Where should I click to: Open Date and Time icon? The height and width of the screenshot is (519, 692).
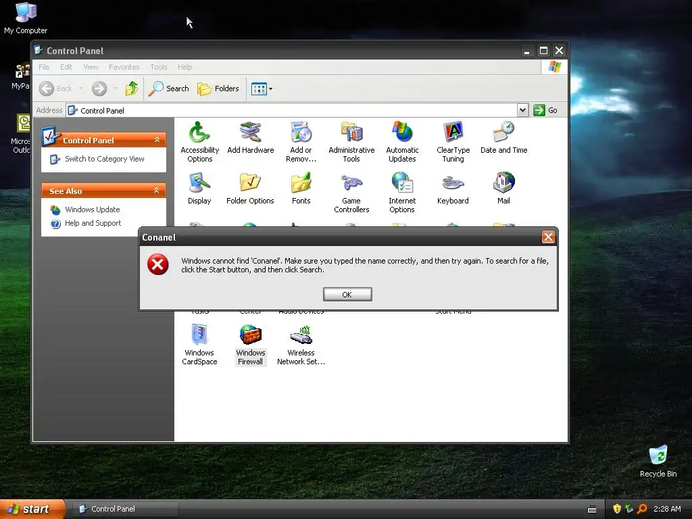pos(503,137)
